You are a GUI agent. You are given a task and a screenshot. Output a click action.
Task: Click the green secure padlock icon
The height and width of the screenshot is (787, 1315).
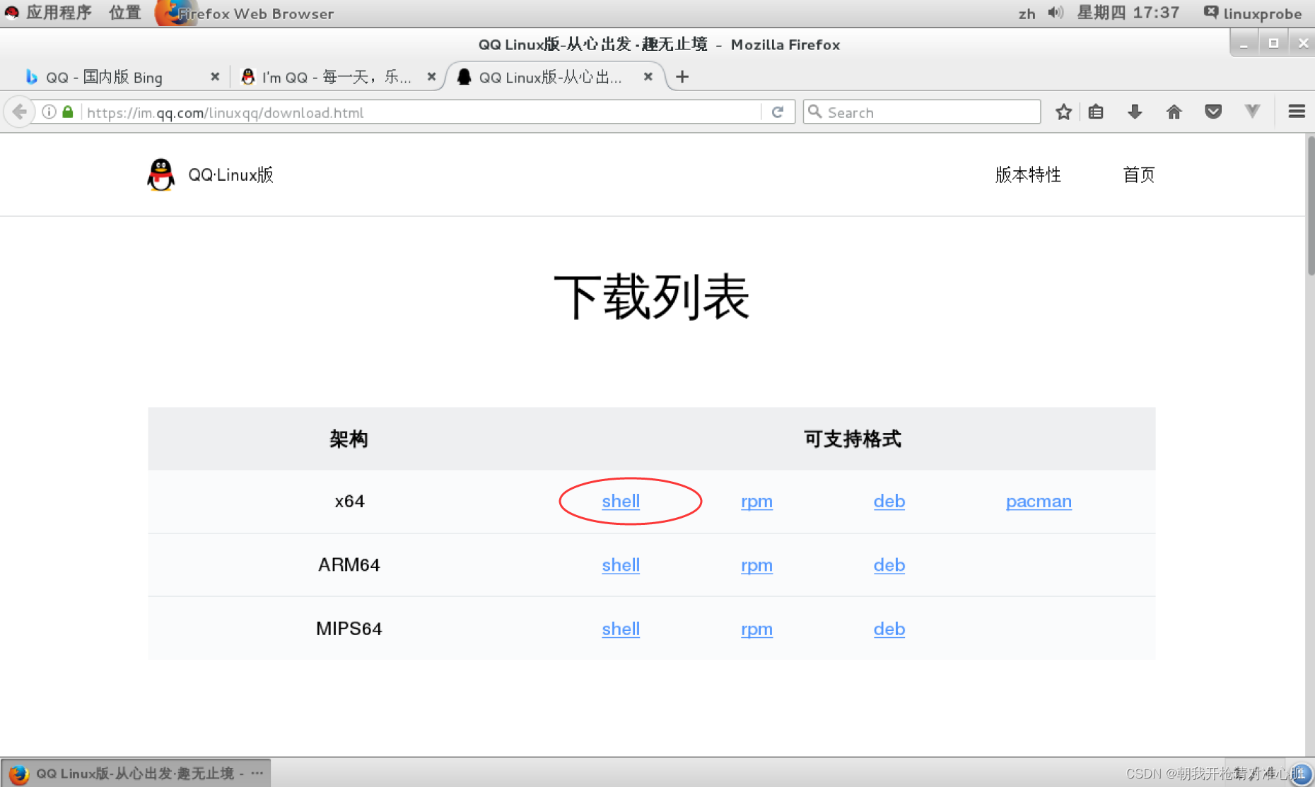pyautogui.click(x=68, y=112)
